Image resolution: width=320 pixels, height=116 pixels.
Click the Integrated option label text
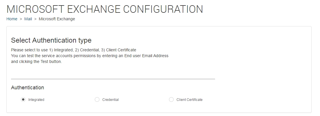point(36,100)
